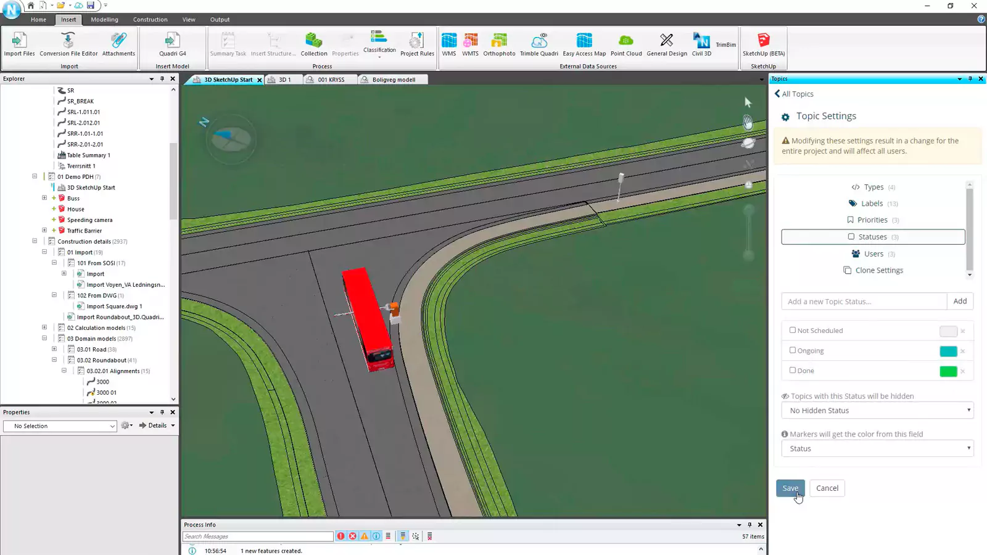Open the No Hidden Status dropdown
This screenshot has width=987, height=555.
877,410
